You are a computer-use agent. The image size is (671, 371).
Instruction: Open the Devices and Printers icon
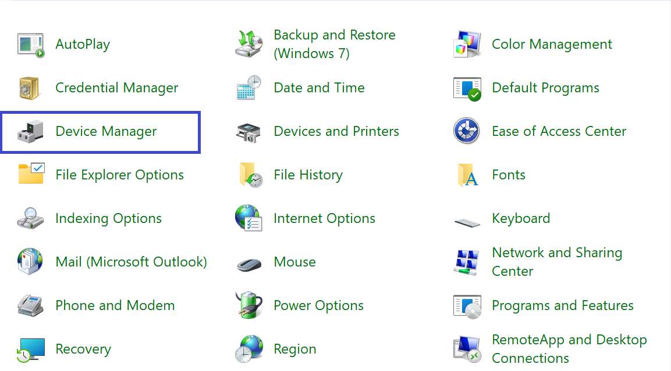(249, 132)
